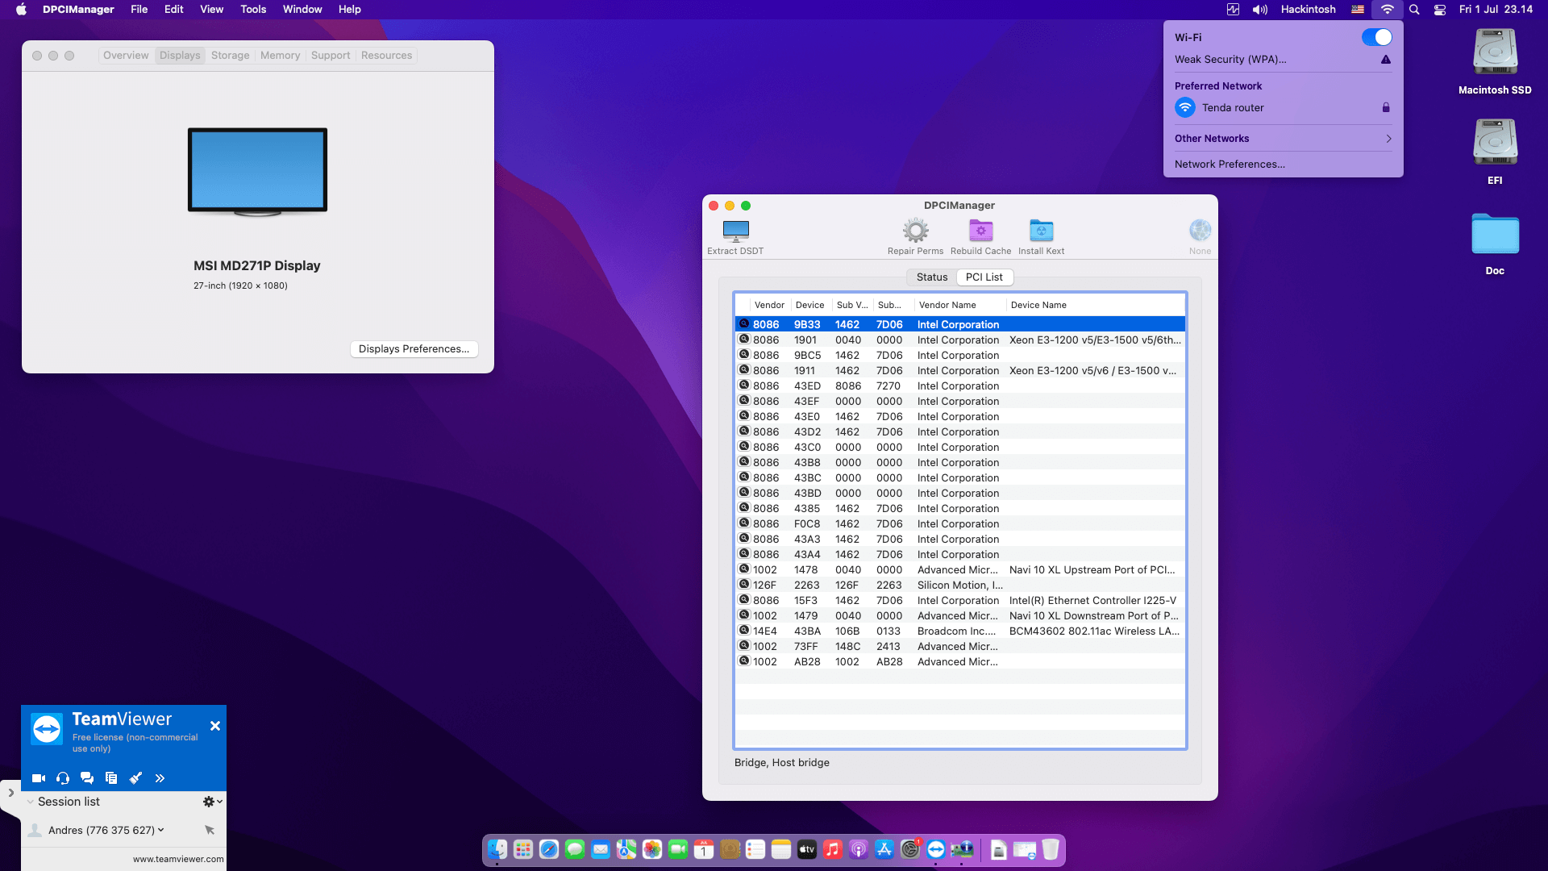The image size is (1548, 871).
Task: Open the Andres (776 375 627) dropdown
Action: coord(106,830)
